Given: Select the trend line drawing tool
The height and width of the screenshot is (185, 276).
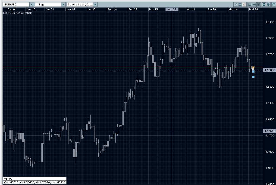Looking at the screenshot, I should click(x=236, y=4).
